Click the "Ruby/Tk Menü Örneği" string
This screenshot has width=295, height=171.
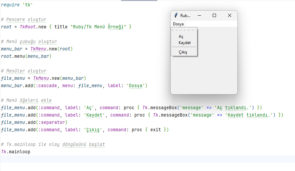[98, 27]
